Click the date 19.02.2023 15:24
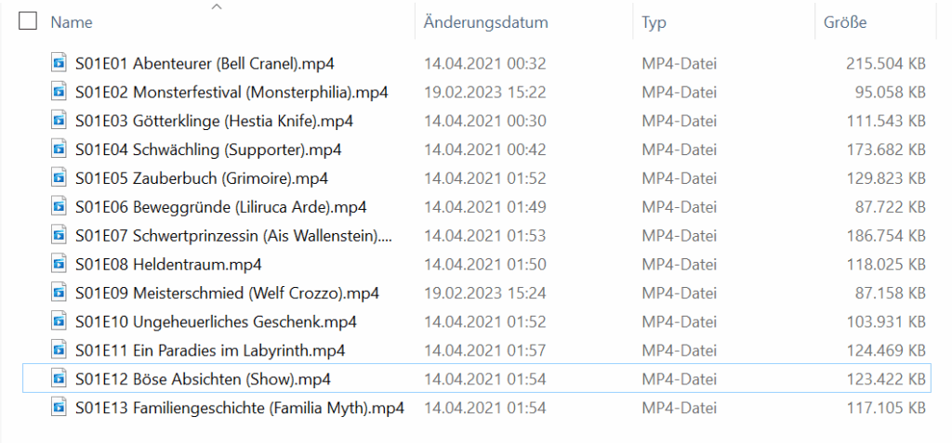This screenshot has height=443, width=952. (485, 293)
